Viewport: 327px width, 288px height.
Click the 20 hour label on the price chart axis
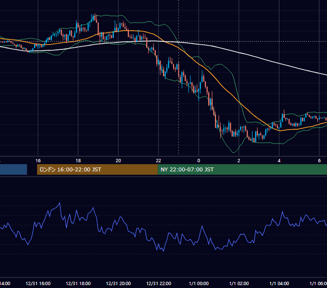click(118, 161)
